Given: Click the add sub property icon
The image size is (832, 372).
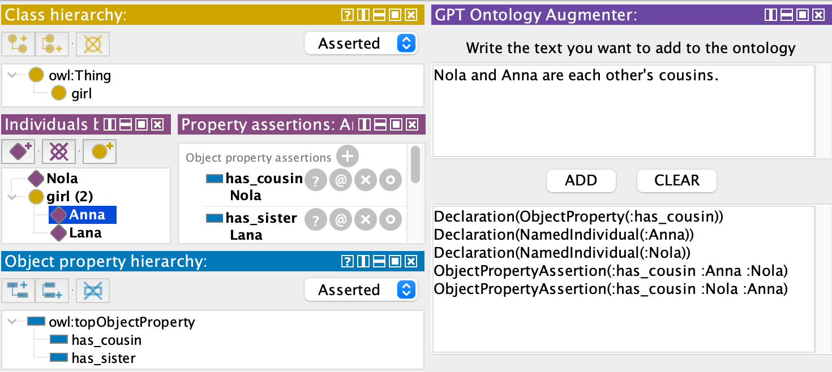Looking at the screenshot, I should [x=17, y=291].
